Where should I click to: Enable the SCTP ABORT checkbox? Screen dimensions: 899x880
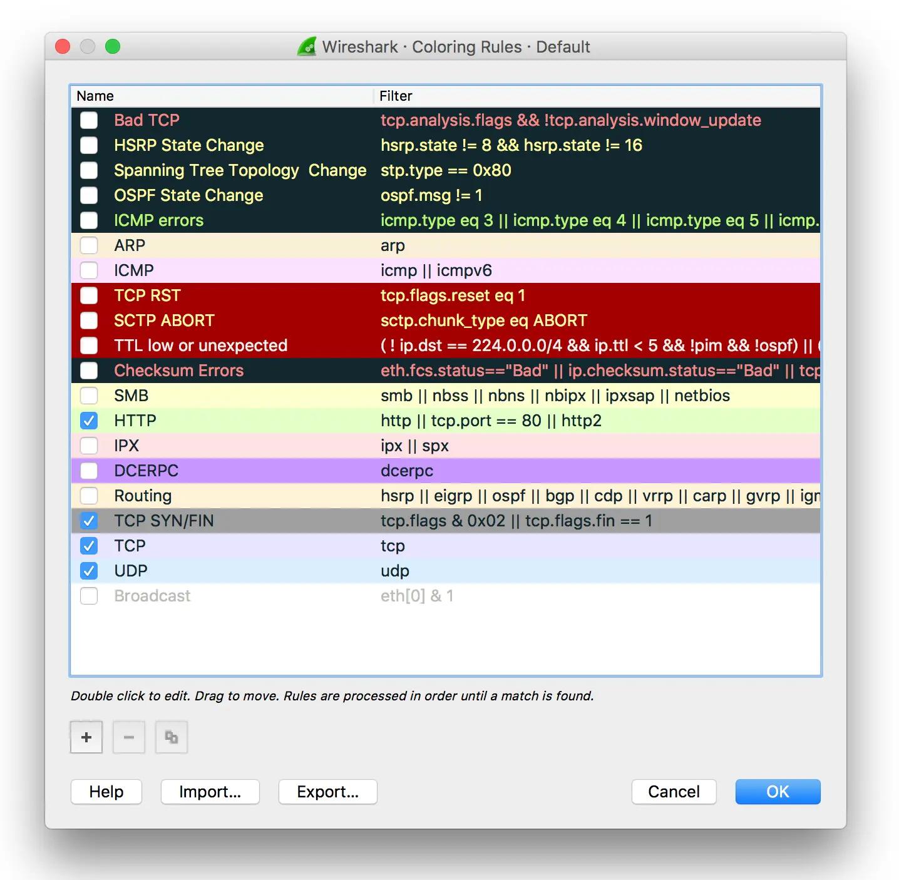tap(89, 320)
